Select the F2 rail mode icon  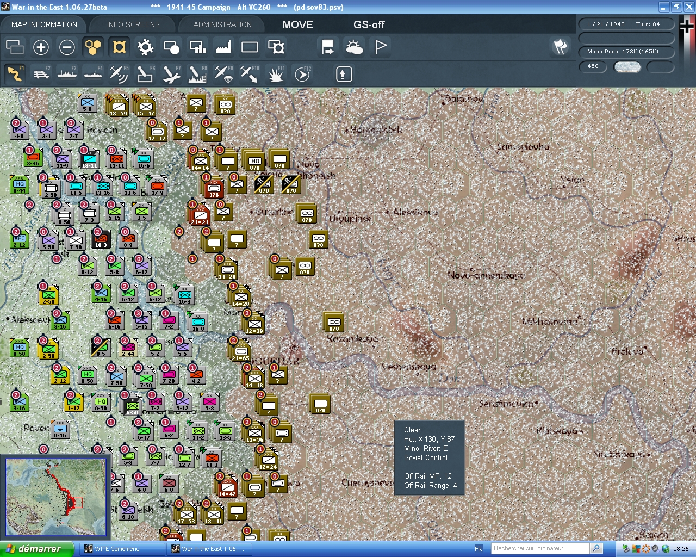pos(41,73)
